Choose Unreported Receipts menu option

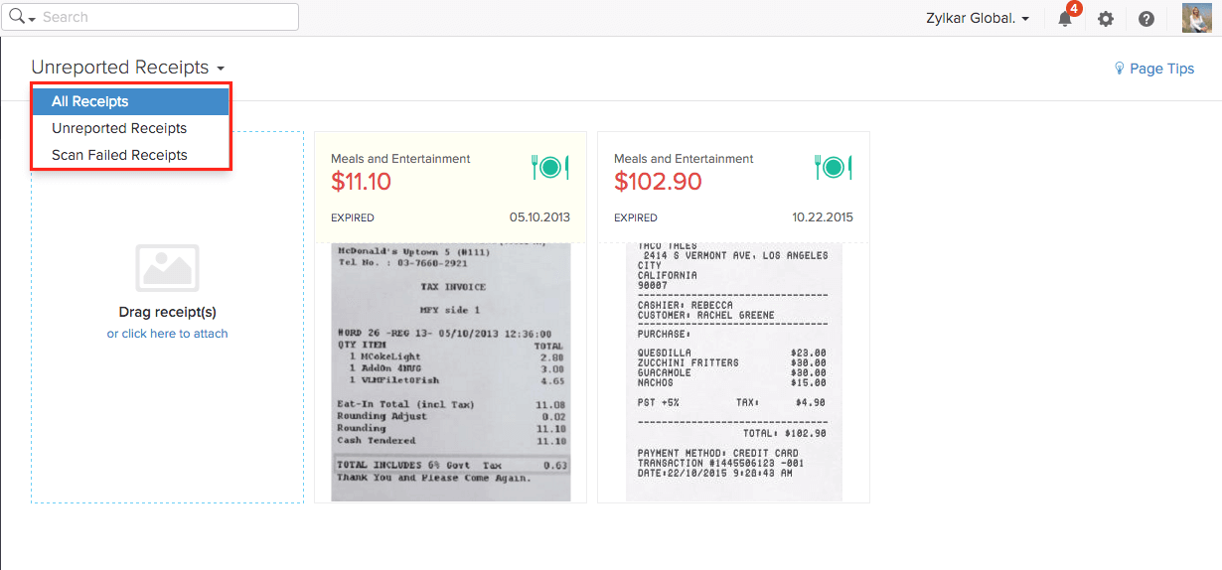[119, 128]
